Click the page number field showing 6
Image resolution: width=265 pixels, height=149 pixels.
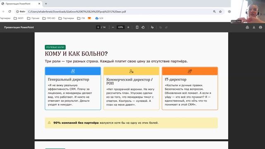point(98,27)
